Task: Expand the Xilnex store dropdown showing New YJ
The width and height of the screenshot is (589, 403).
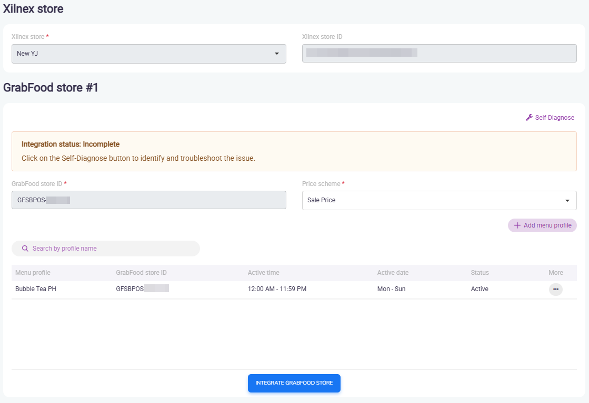Action: coord(142,54)
